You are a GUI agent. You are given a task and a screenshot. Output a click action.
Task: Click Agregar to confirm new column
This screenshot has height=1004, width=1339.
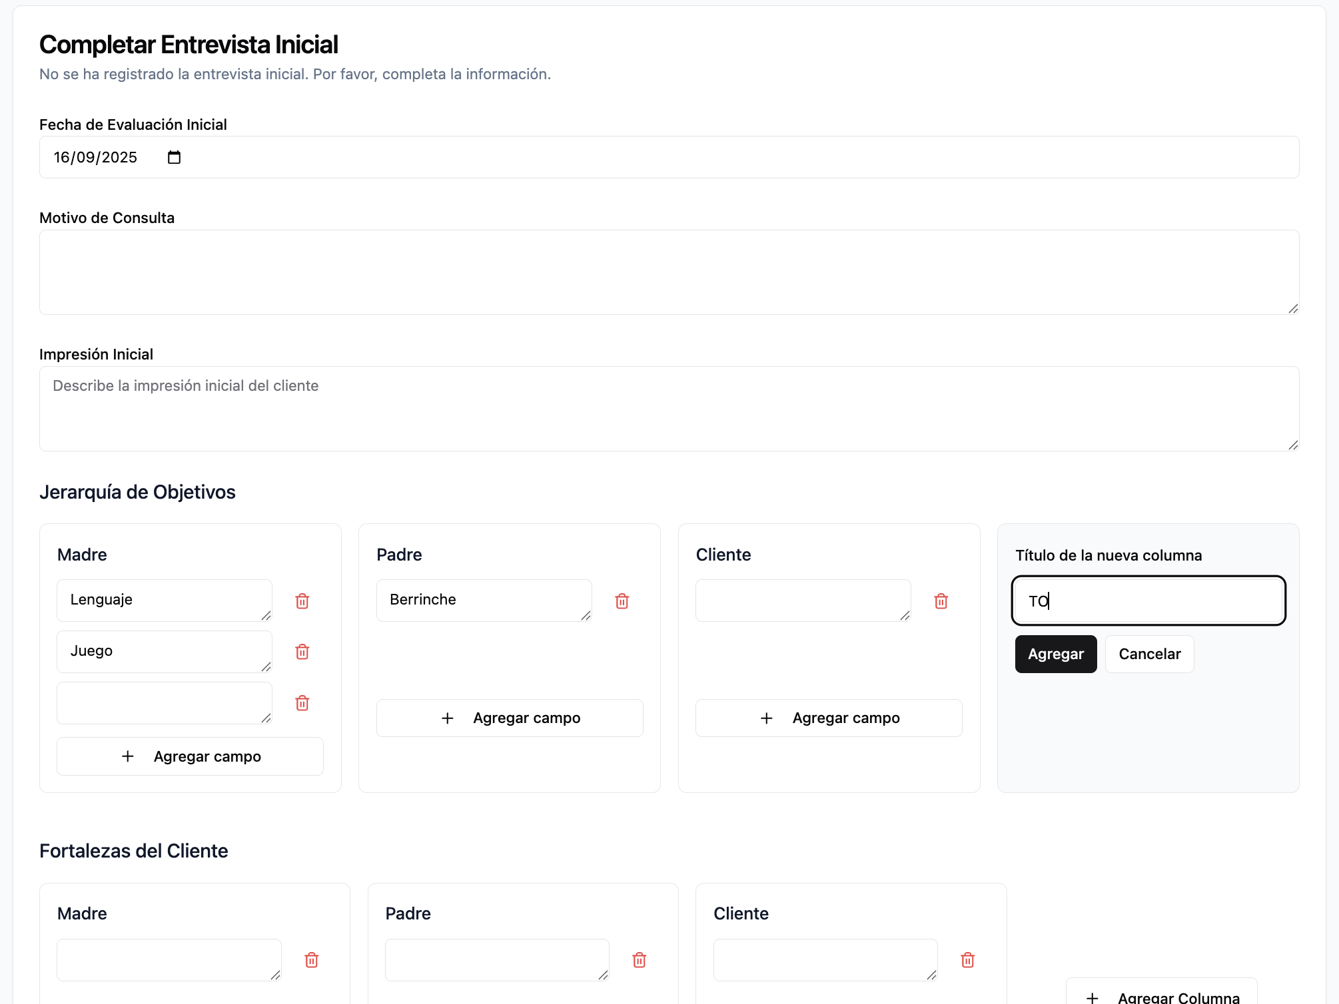(x=1056, y=654)
